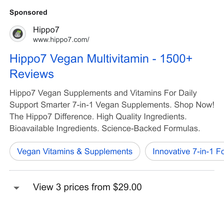
Task: Open the Innovative 7-in-1 sitelink chip
Action: pyautogui.click(x=185, y=151)
